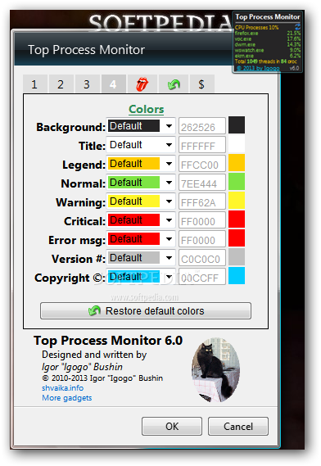Open the green arrow refresh tab

(x=174, y=84)
